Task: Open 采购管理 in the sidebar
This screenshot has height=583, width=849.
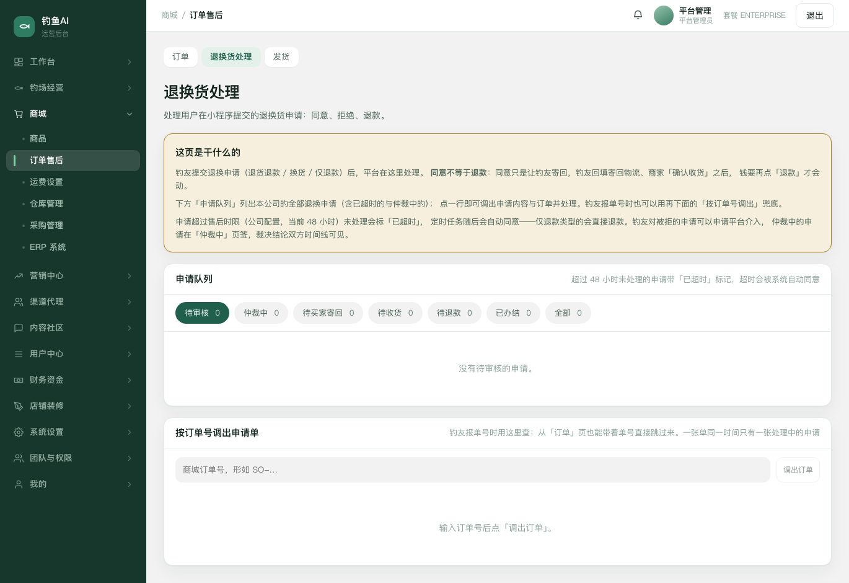Action: click(x=73, y=226)
